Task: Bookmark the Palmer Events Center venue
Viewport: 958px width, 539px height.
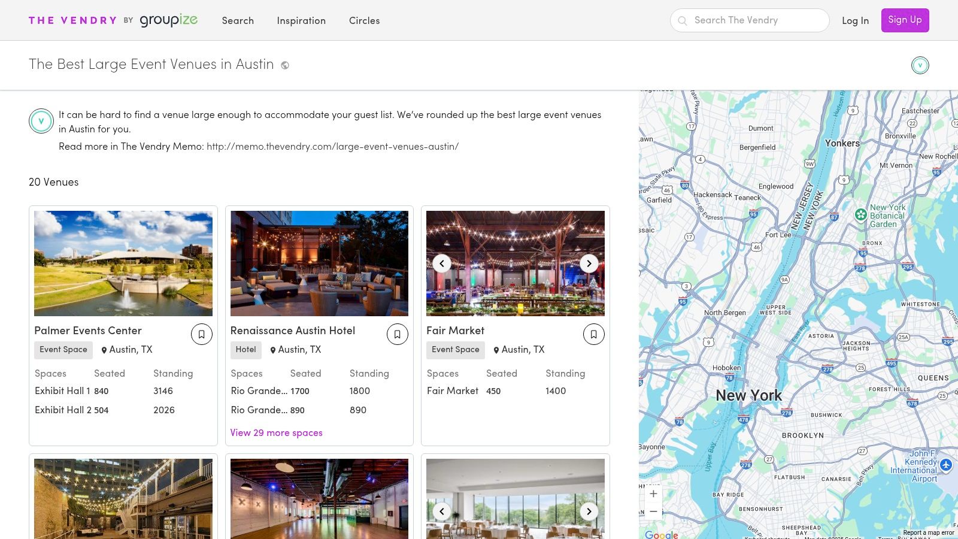Action: pos(202,334)
